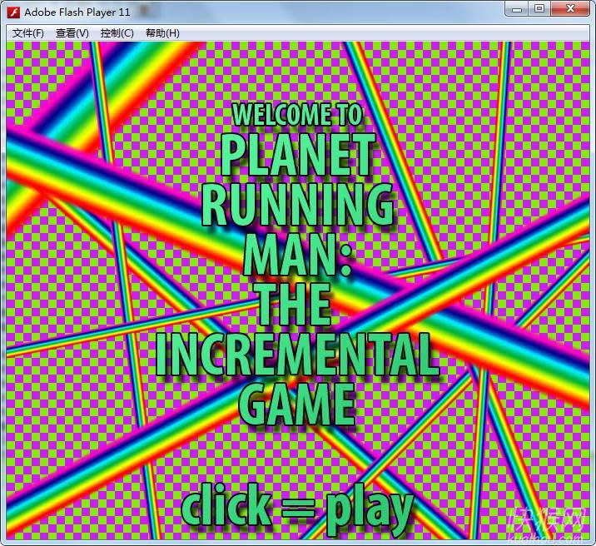Click the 'INCREMENTAL' title word
596x546 pixels.
click(297, 355)
